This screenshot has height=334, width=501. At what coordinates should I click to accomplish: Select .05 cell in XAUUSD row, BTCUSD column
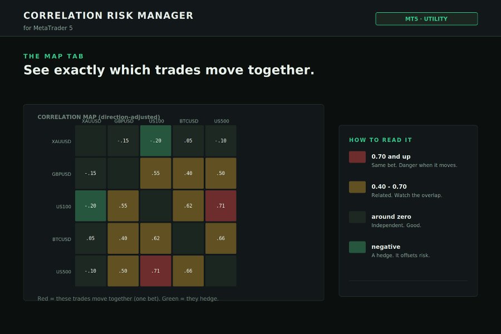coord(188,141)
